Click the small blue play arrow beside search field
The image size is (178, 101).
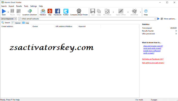click(158, 19)
